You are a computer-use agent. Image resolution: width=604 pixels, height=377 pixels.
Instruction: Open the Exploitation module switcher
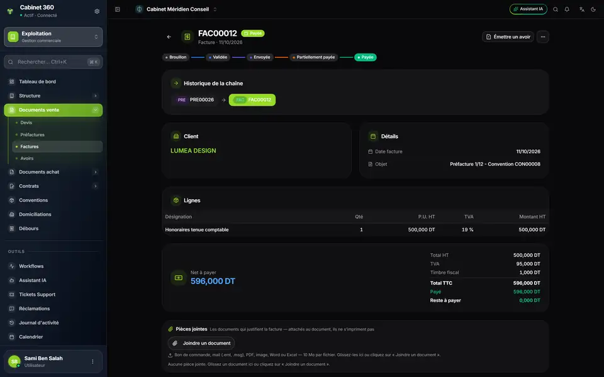point(53,37)
